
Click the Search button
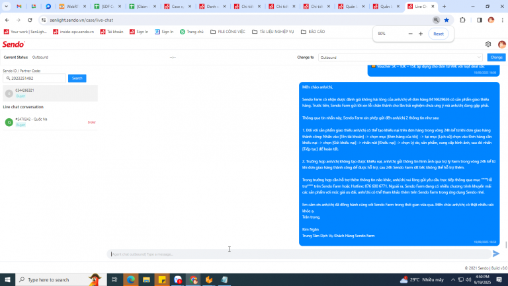pos(77,79)
